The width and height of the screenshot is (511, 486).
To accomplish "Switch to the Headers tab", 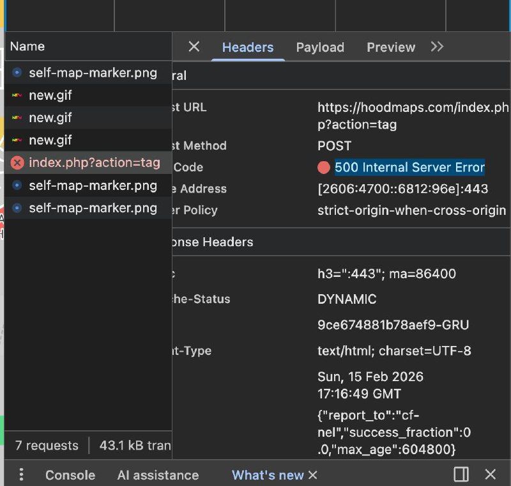I will (x=248, y=47).
